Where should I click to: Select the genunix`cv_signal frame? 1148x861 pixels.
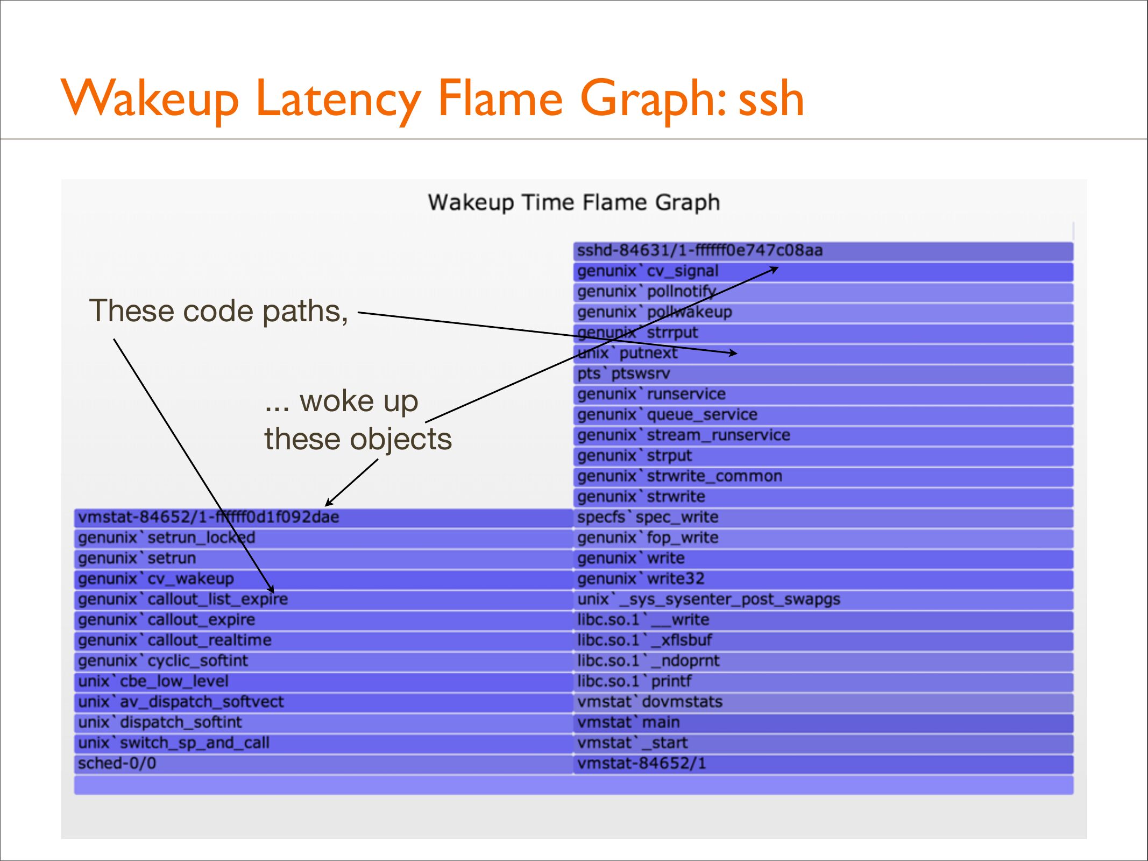(823, 271)
